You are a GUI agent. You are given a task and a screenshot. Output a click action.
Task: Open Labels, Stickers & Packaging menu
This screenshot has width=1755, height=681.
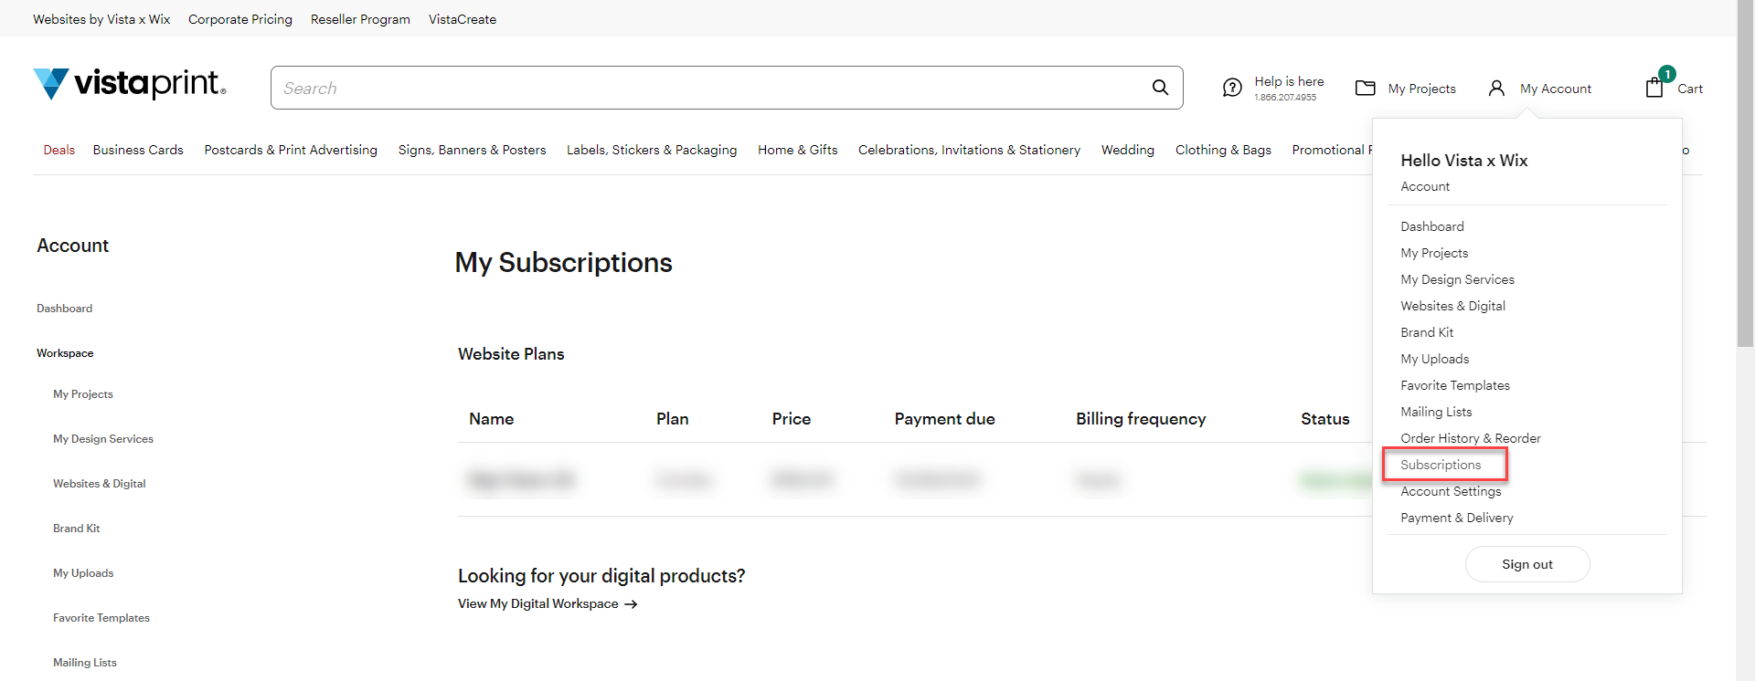(x=652, y=150)
